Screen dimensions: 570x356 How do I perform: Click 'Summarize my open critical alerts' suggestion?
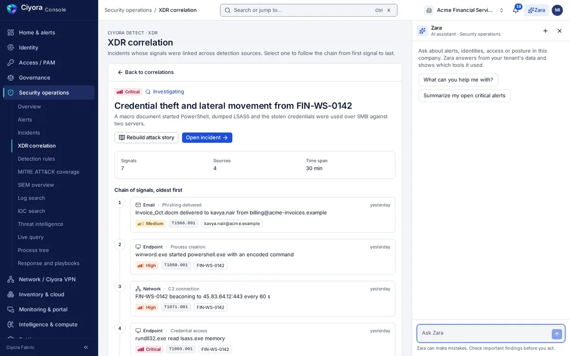point(465,95)
